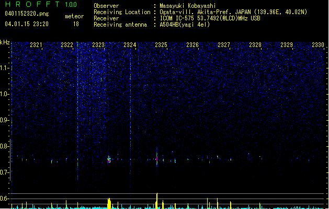
Task: Click the 1.1 kHz axis label
Action: [5, 68]
